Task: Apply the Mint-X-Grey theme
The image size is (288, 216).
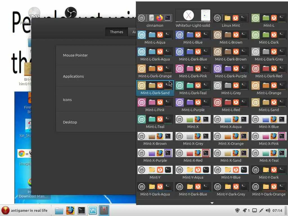Action: [193, 136]
